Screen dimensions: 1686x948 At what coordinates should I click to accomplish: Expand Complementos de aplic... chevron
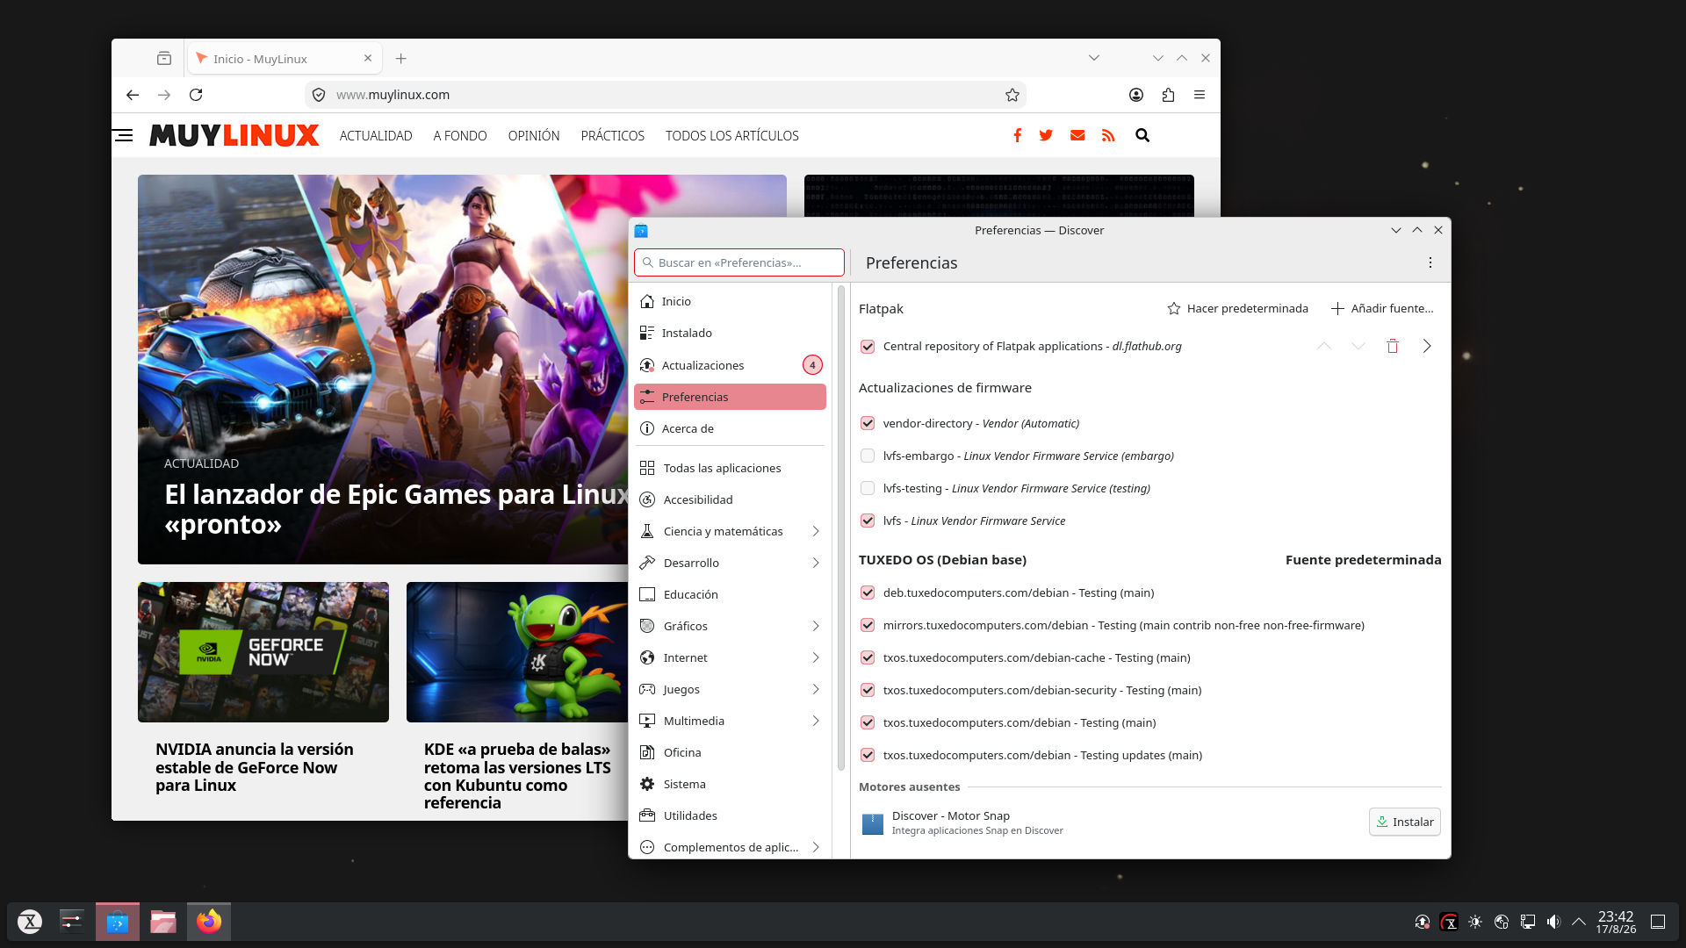point(816,847)
